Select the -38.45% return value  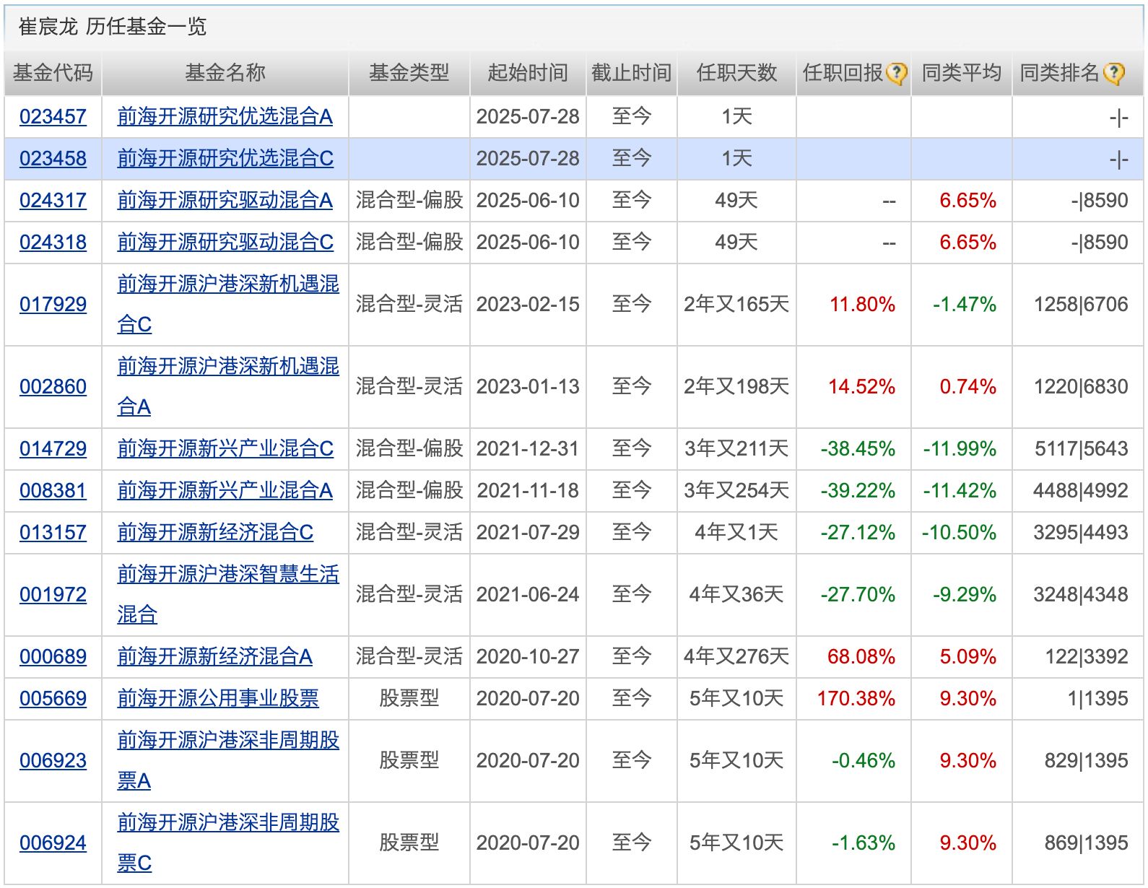tap(858, 448)
